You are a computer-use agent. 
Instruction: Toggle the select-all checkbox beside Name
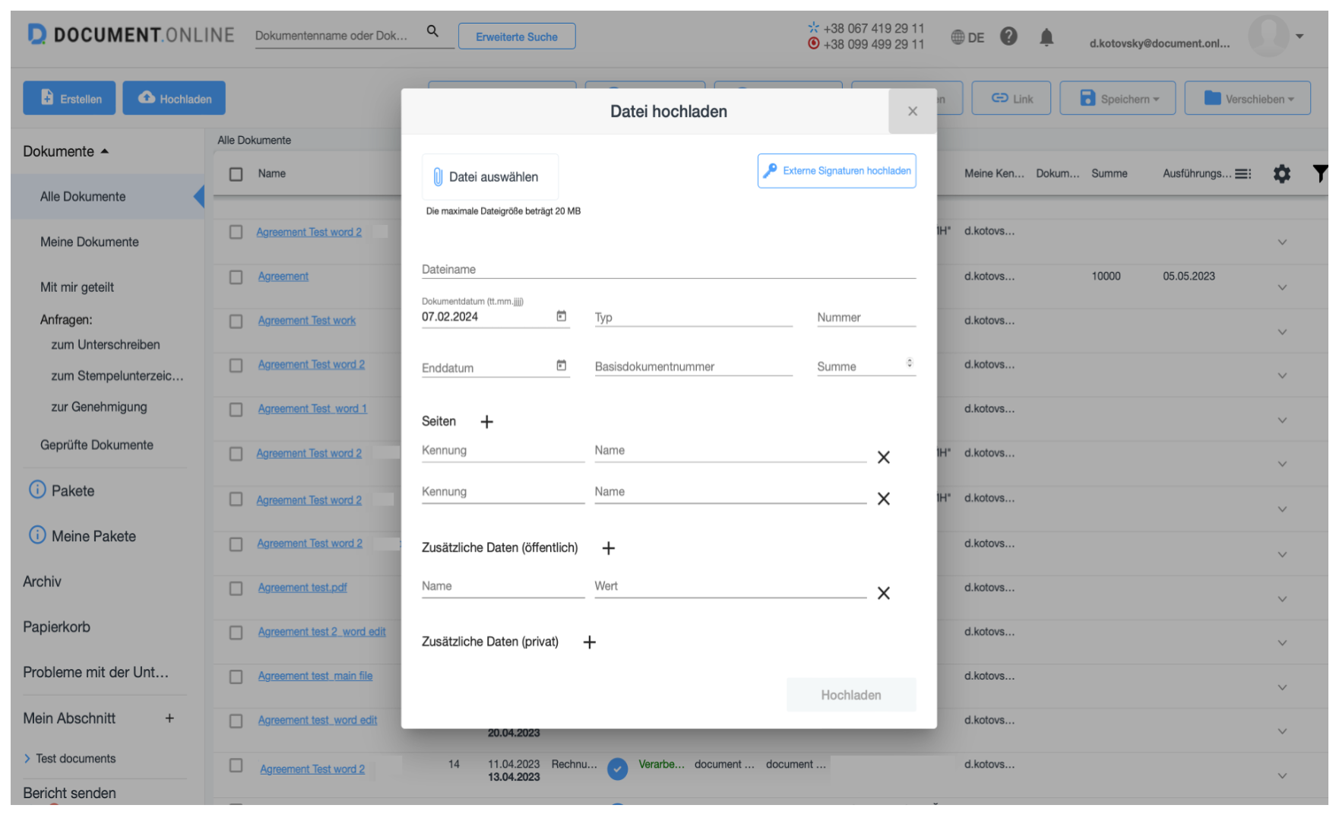tap(236, 174)
